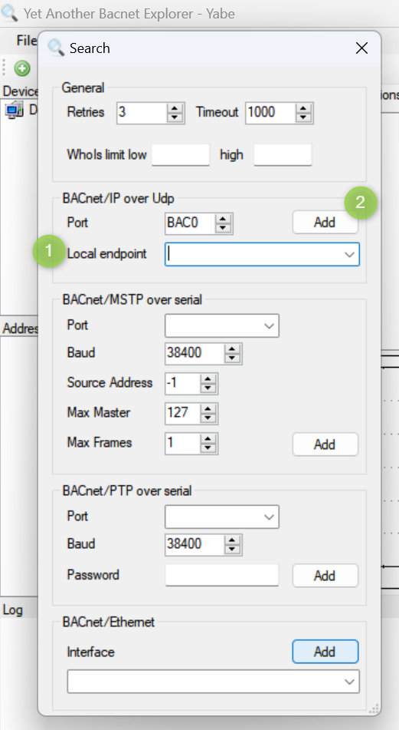This screenshot has width=399, height=730.
Task: Decrease the BACnet/IP UDP port value
Action: coord(224,228)
